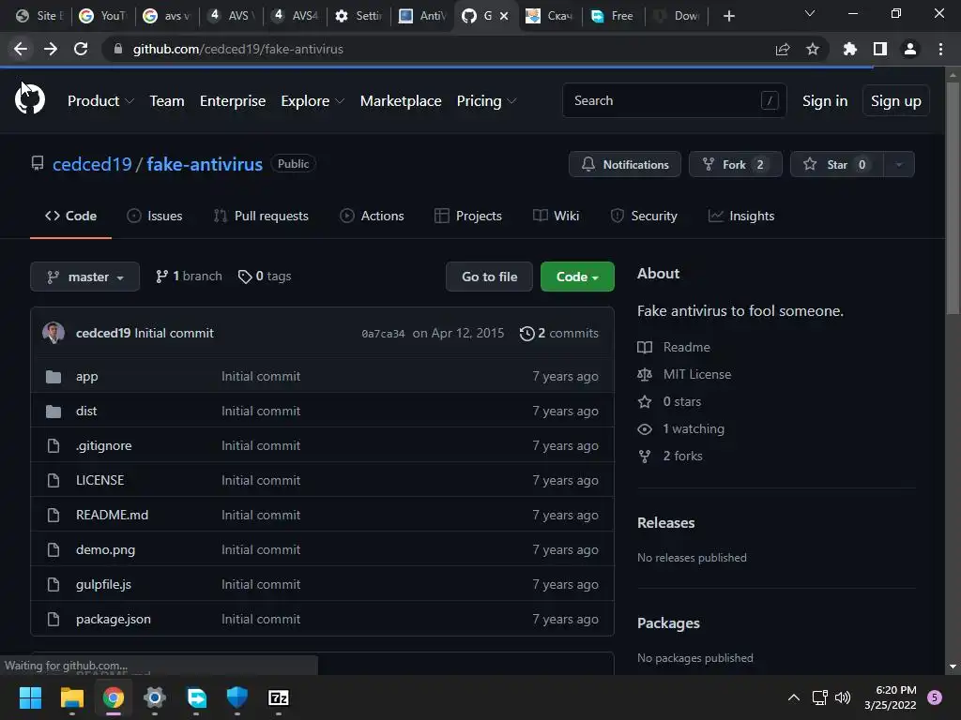This screenshot has width=961, height=720.
Task: Expand Pricing navigation dropdown
Action: point(487,101)
